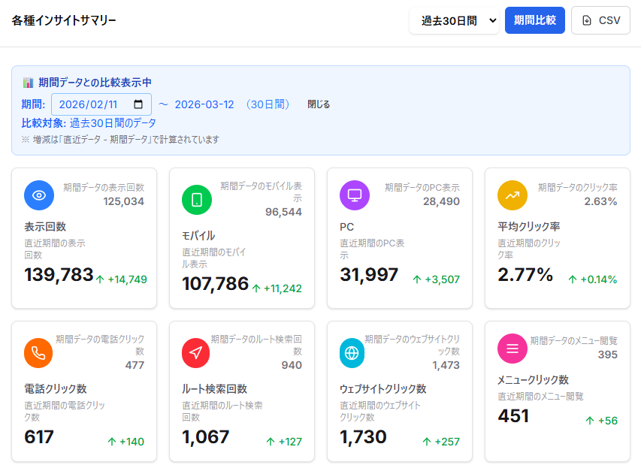
Task: Click the blue eye icon for 表示回数
Action: (x=39, y=195)
